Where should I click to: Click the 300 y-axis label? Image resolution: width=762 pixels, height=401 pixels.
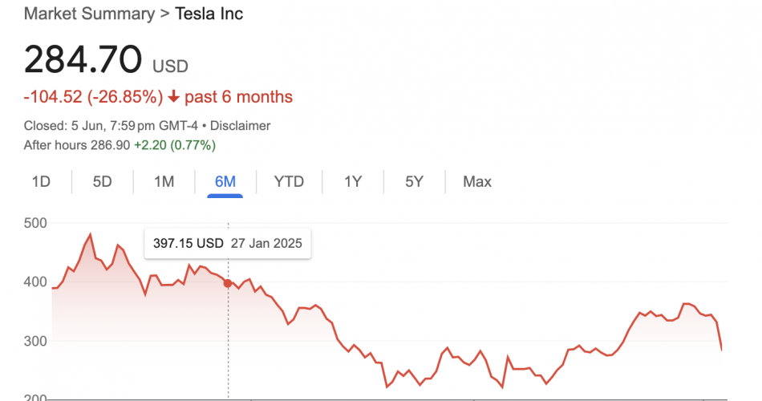36,341
